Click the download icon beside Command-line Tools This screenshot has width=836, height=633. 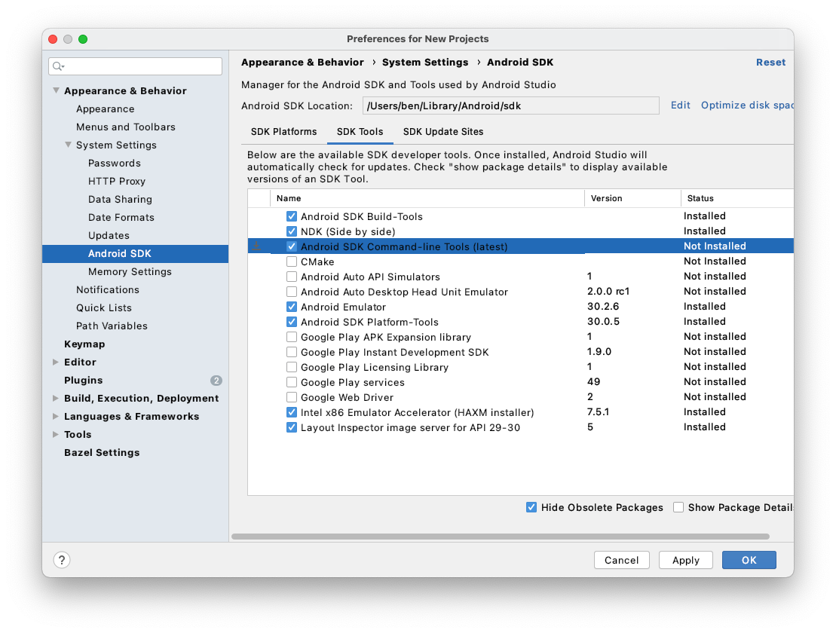pyautogui.click(x=256, y=246)
